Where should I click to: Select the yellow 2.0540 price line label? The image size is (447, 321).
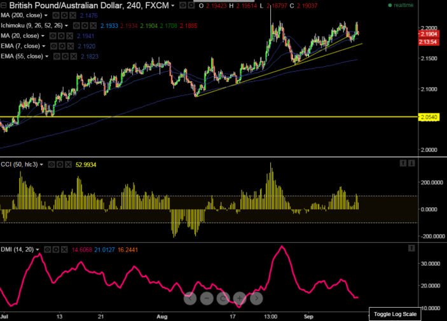coord(429,117)
